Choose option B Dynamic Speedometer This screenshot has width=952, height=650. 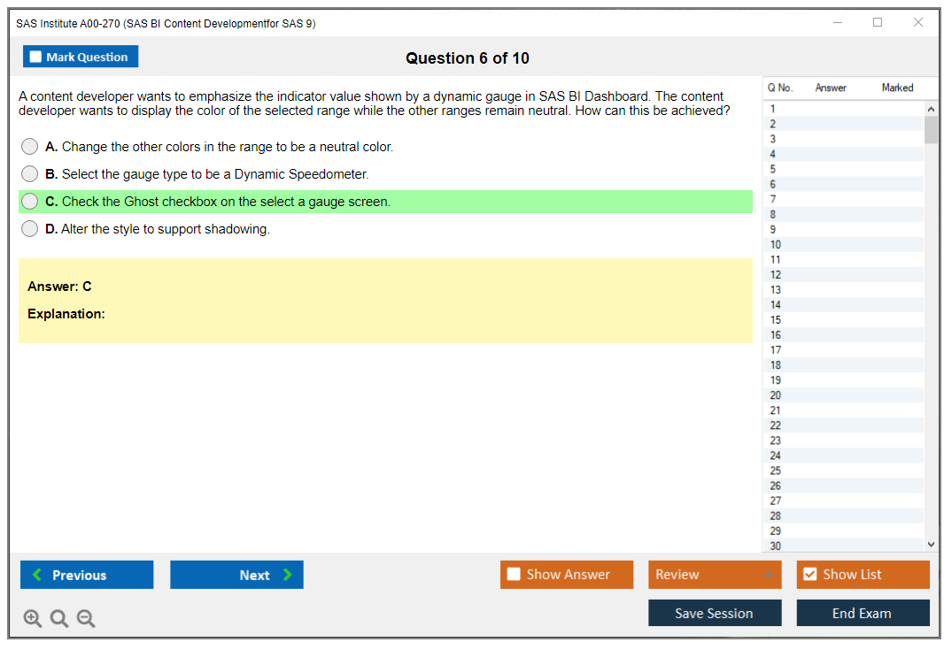[30, 174]
